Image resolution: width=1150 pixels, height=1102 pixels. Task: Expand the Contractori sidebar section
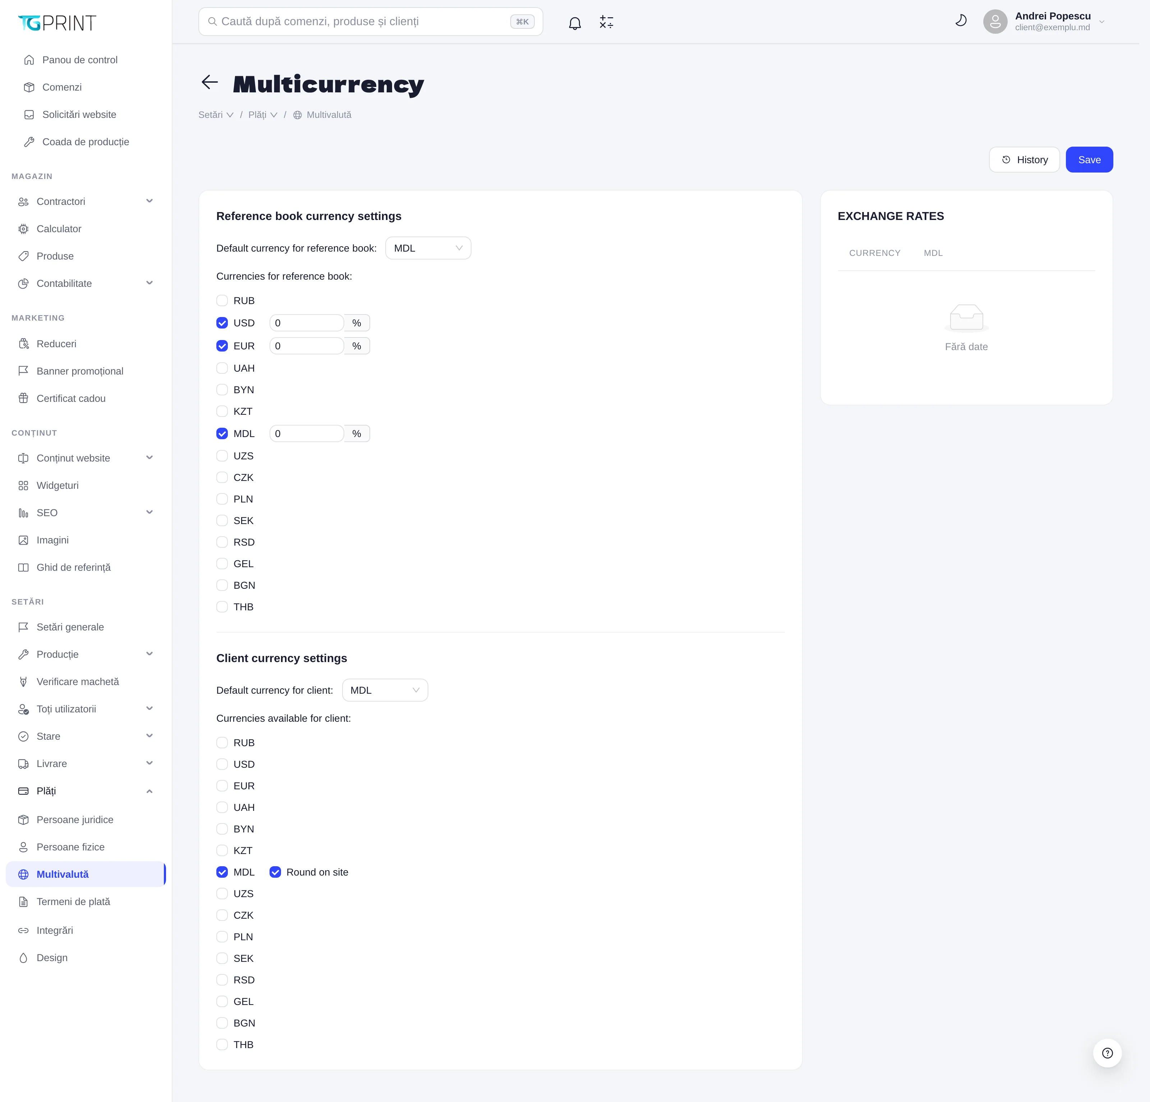86,201
